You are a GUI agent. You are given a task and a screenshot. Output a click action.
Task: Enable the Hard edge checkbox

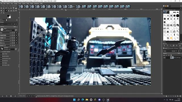(1, 63)
